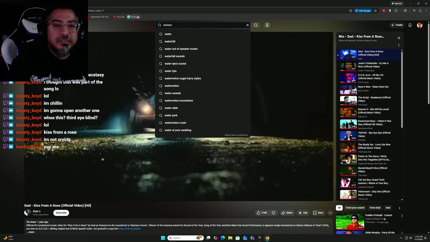This screenshot has height=242, width=430.
Task: Select 'watermelon crawl' suggestion
Action: [203, 123]
